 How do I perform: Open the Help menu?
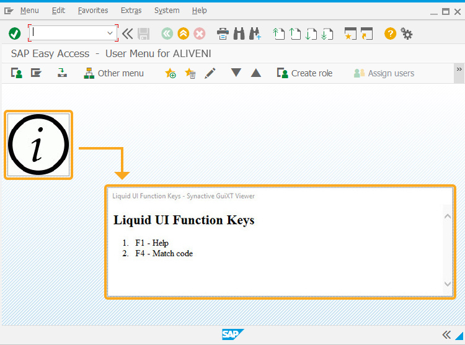point(199,11)
